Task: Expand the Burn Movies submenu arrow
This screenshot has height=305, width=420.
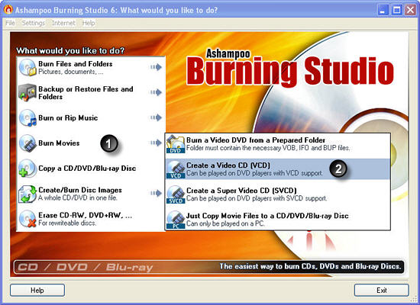Action: pos(156,143)
